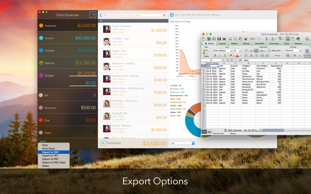Click the Excel save floppy disk icon

(x=219, y=39)
